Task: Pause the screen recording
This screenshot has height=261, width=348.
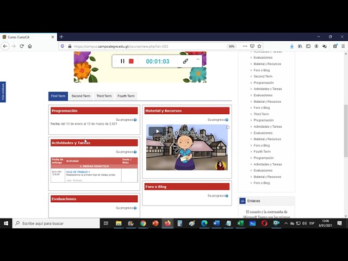Action: 122,61
